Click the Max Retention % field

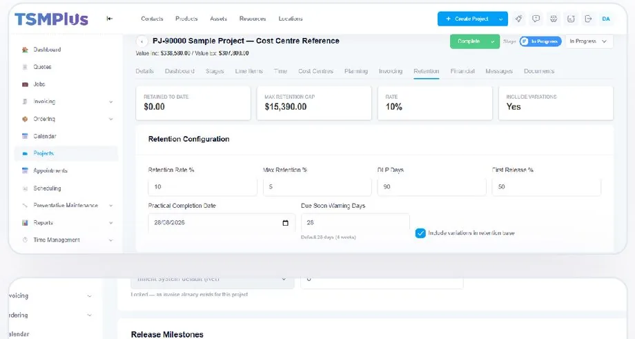click(x=317, y=186)
